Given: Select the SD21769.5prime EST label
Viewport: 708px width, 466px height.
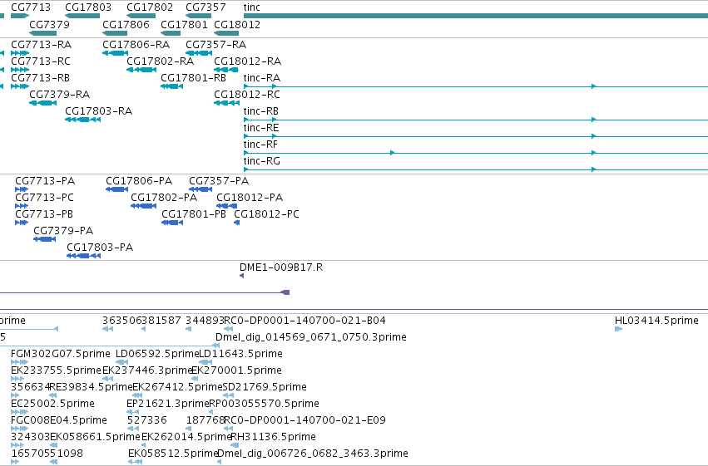Looking at the screenshot, I should 265,388.
